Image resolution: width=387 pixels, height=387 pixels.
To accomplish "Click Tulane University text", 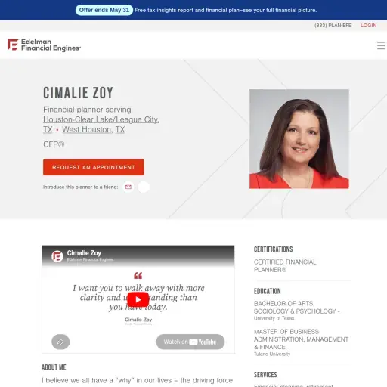I will coord(272,354).
